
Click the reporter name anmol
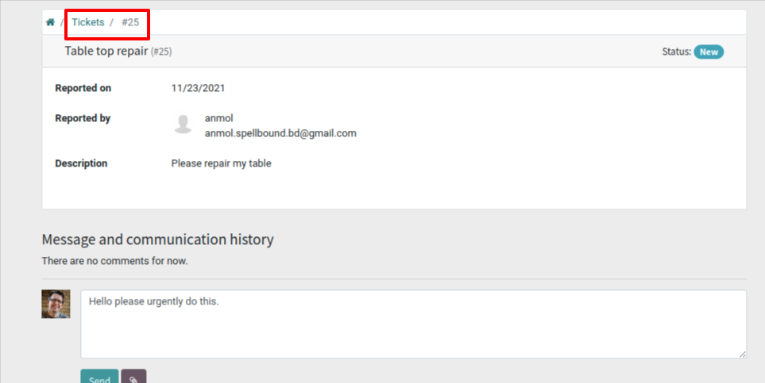[218, 118]
